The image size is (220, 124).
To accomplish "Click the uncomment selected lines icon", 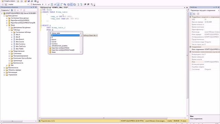I will [x=81, y=4].
